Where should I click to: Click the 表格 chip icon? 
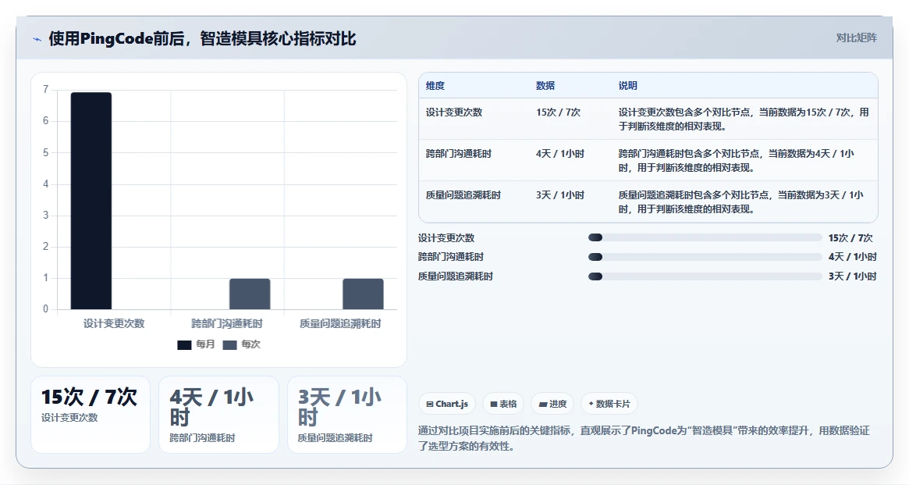tap(493, 405)
